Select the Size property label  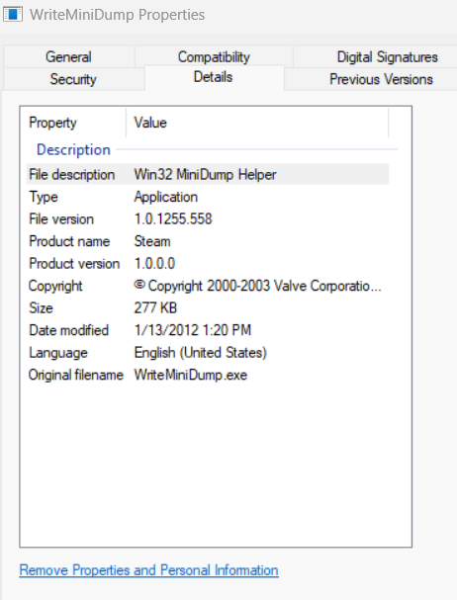coord(41,307)
